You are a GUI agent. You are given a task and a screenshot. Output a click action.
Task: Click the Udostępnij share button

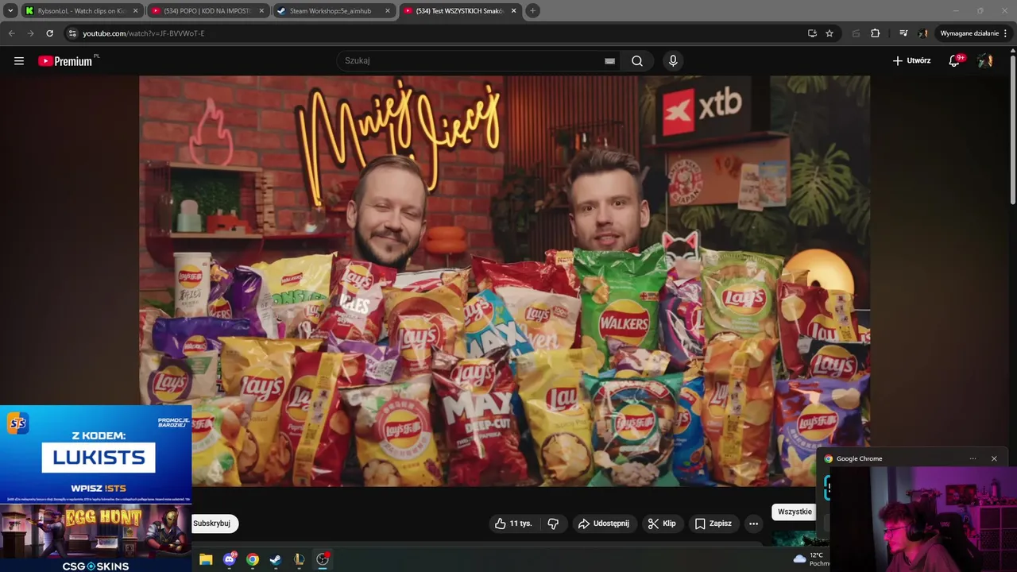click(603, 524)
